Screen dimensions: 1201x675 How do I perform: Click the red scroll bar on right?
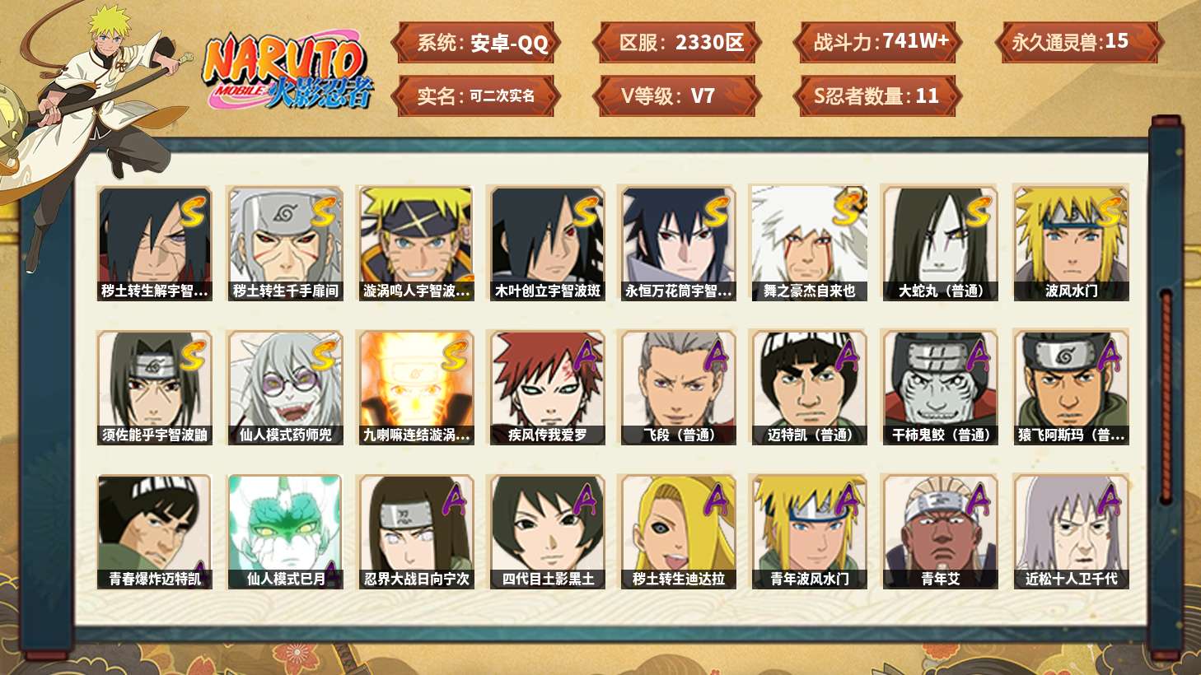tap(1166, 395)
